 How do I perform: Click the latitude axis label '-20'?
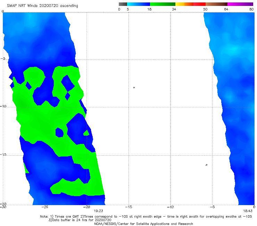click(x=3, y=204)
